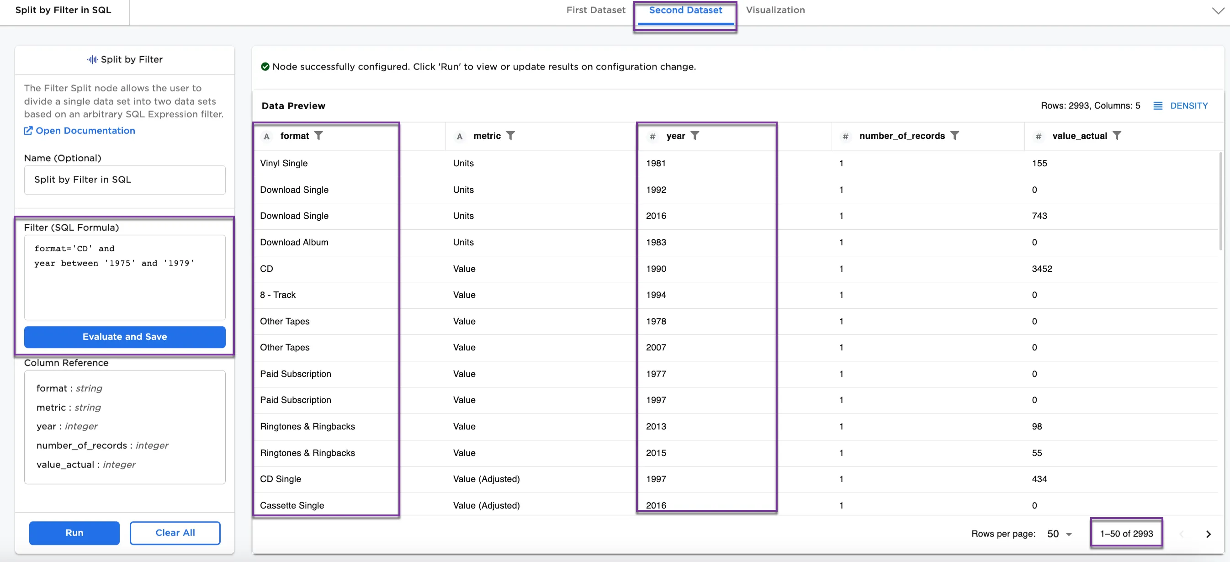Click the filter icon on format column

pos(318,136)
